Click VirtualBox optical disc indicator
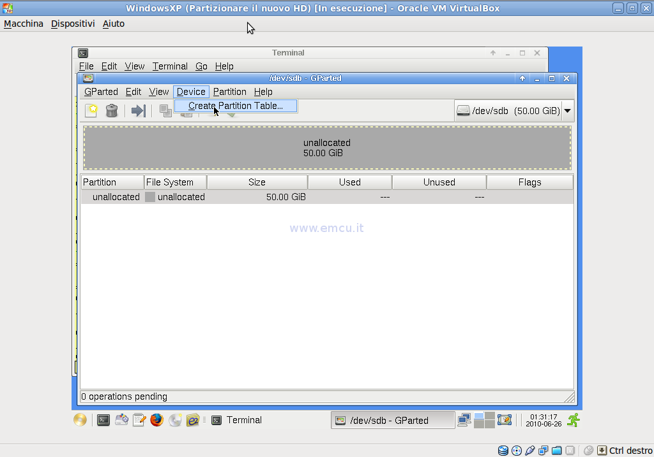Screen dimensions: 654x457 [516, 451]
